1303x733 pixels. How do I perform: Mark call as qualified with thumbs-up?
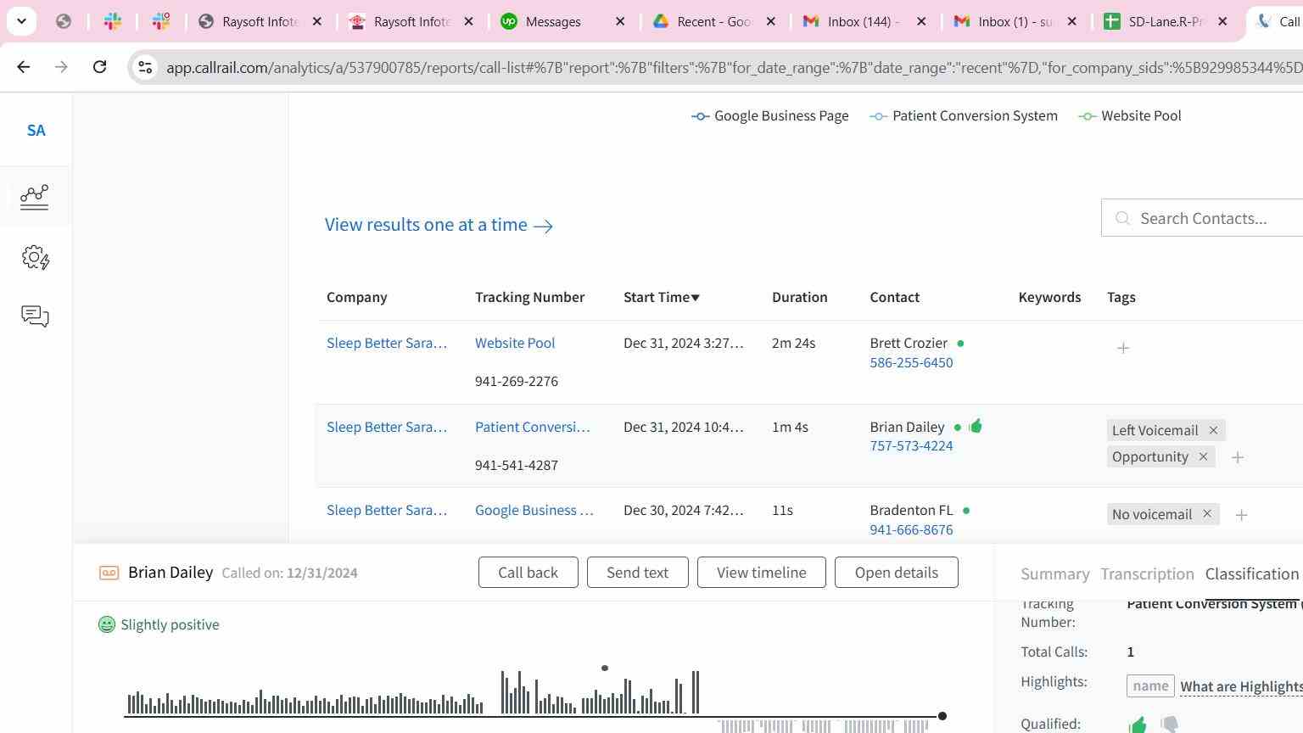[1138, 724]
